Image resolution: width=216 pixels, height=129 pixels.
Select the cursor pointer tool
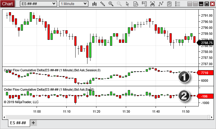tap(128, 4)
